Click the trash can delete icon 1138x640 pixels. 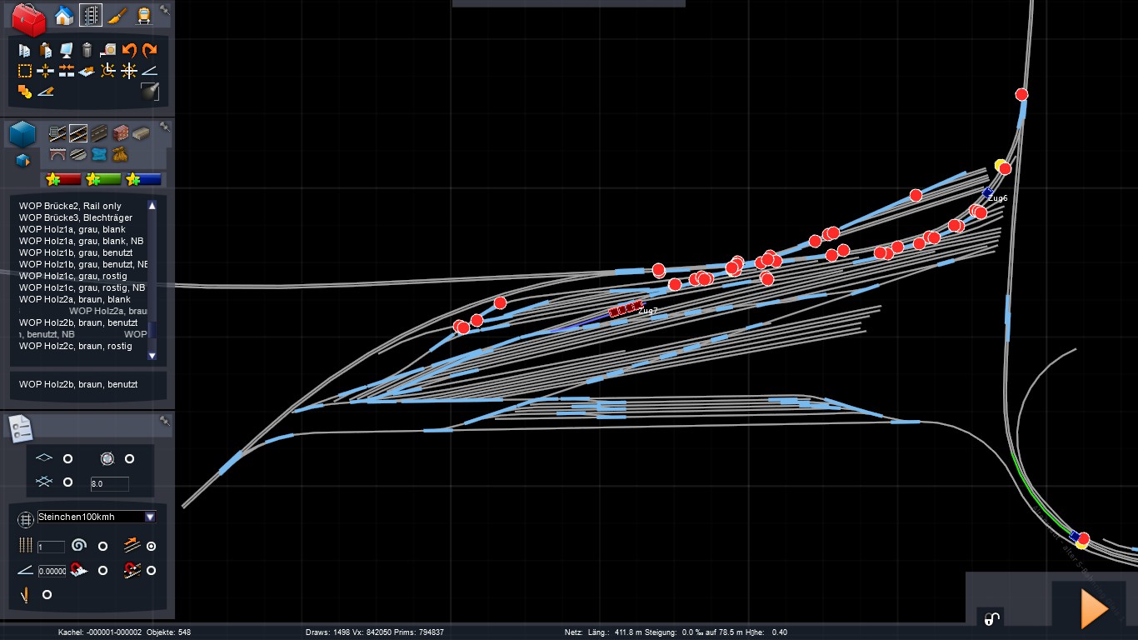point(87,51)
